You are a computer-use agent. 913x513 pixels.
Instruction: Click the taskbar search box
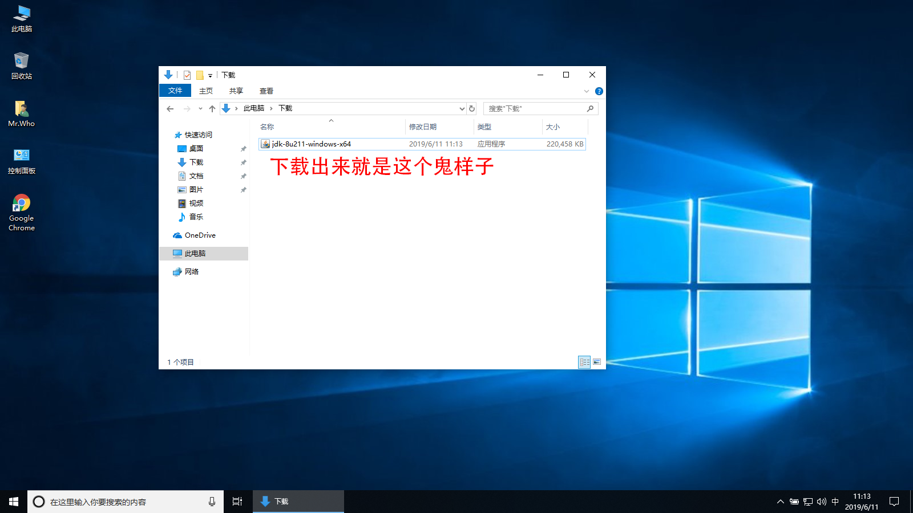point(126,502)
